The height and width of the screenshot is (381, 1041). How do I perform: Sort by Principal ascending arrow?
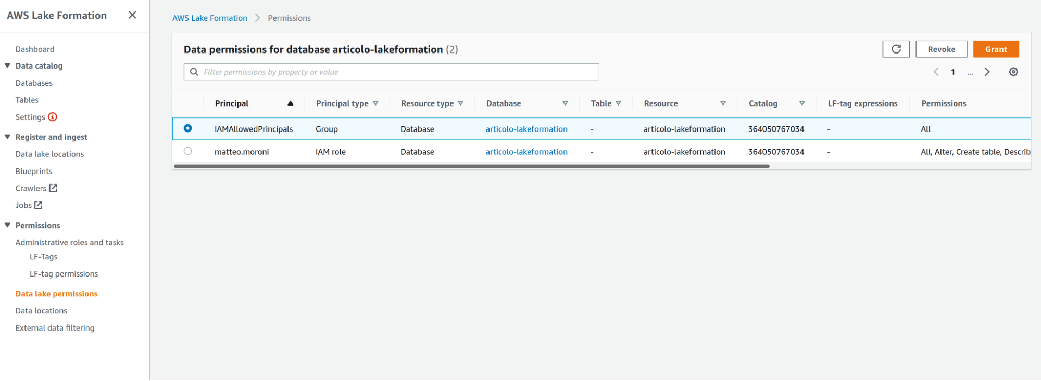(291, 103)
